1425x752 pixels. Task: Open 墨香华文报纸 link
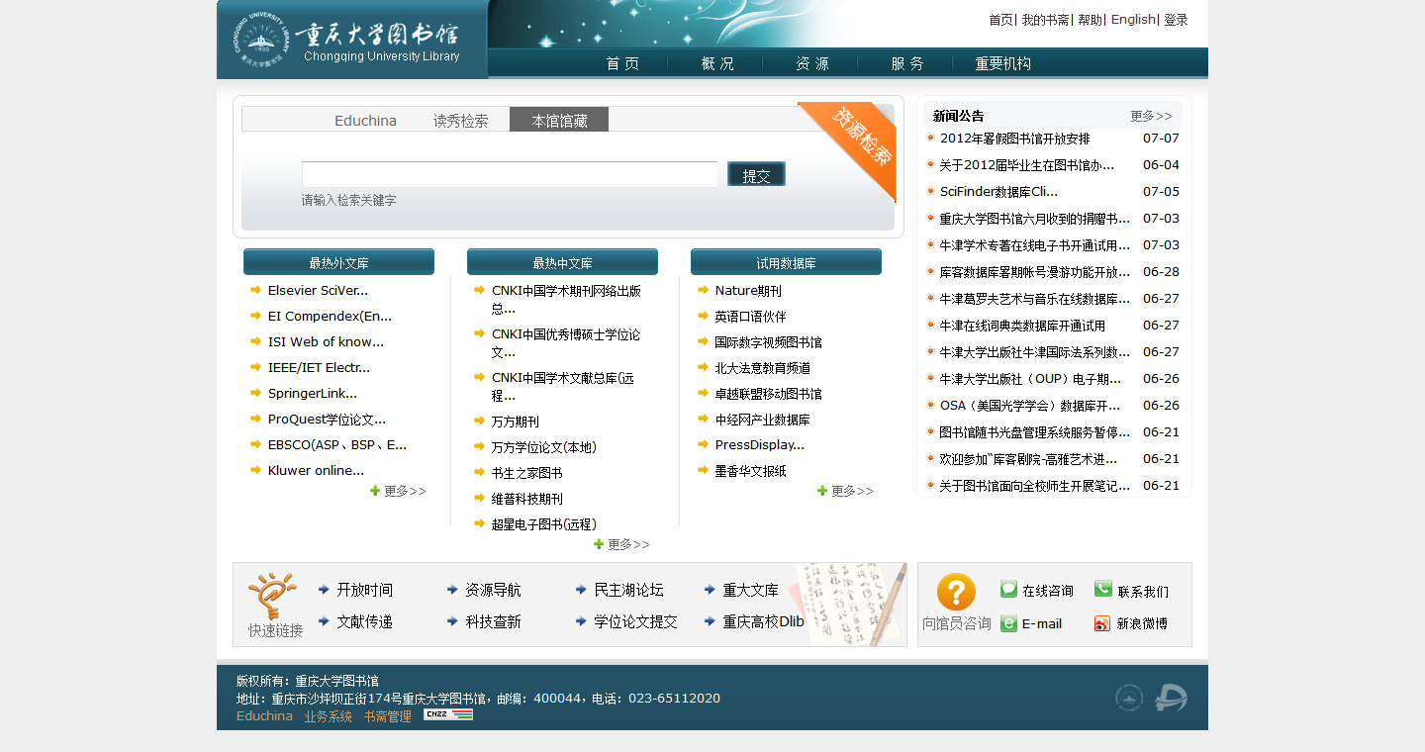pos(751,471)
